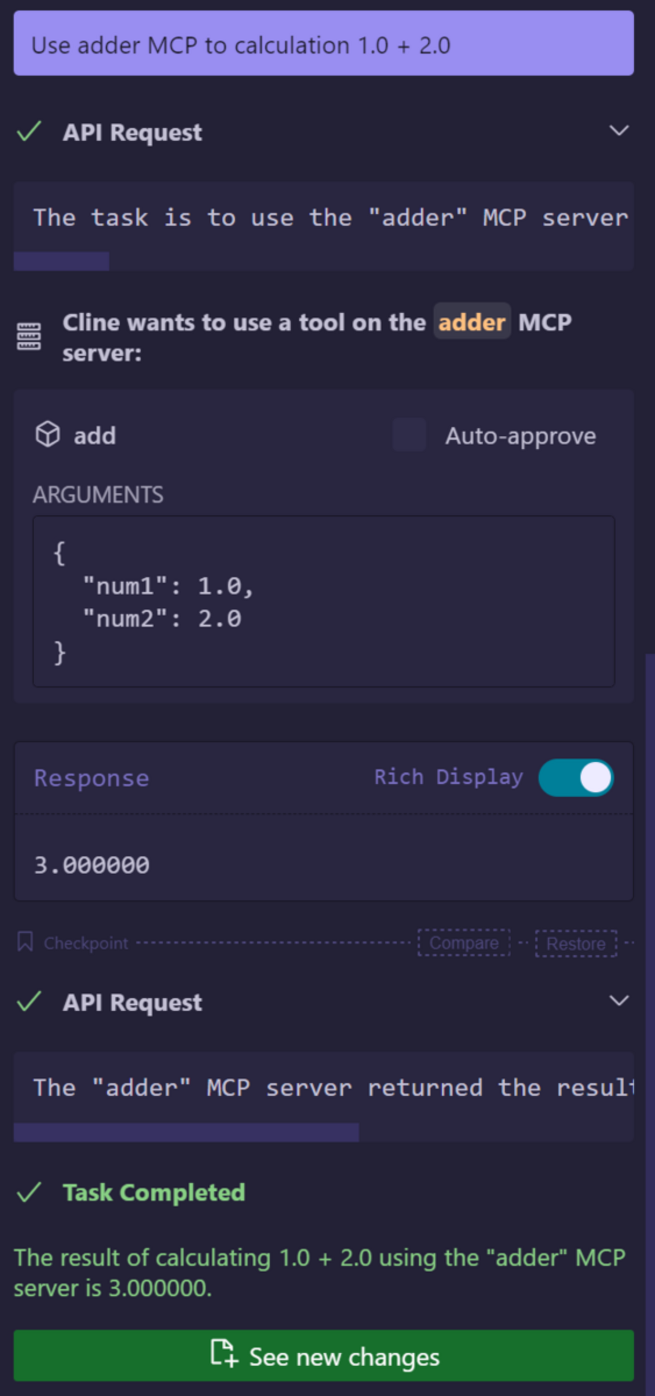Click the MCP server icon beside Cline message
The width and height of the screenshot is (655, 1396).
(x=29, y=337)
